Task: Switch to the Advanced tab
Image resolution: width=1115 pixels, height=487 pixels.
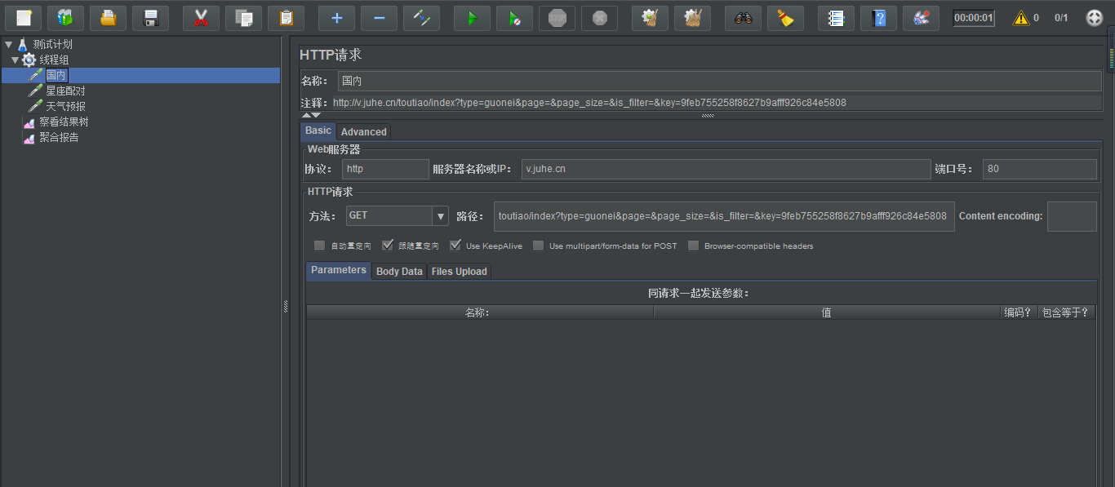Action: pyautogui.click(x=363, y=131)
